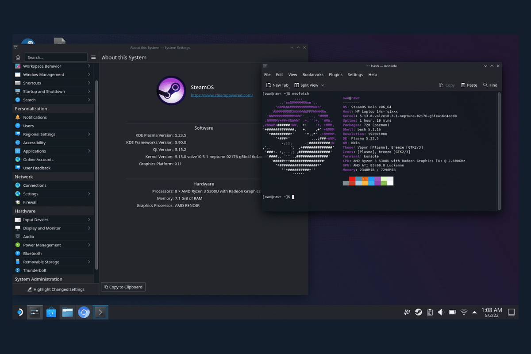
Task: Open the steampowered.com link
Action: (222, 95)
